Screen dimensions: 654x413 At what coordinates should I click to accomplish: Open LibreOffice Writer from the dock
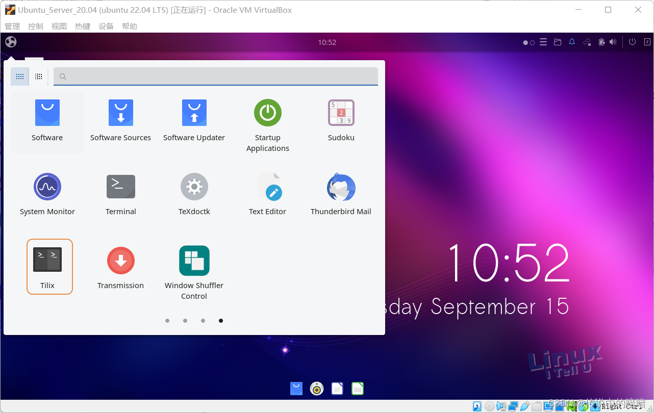337,389
